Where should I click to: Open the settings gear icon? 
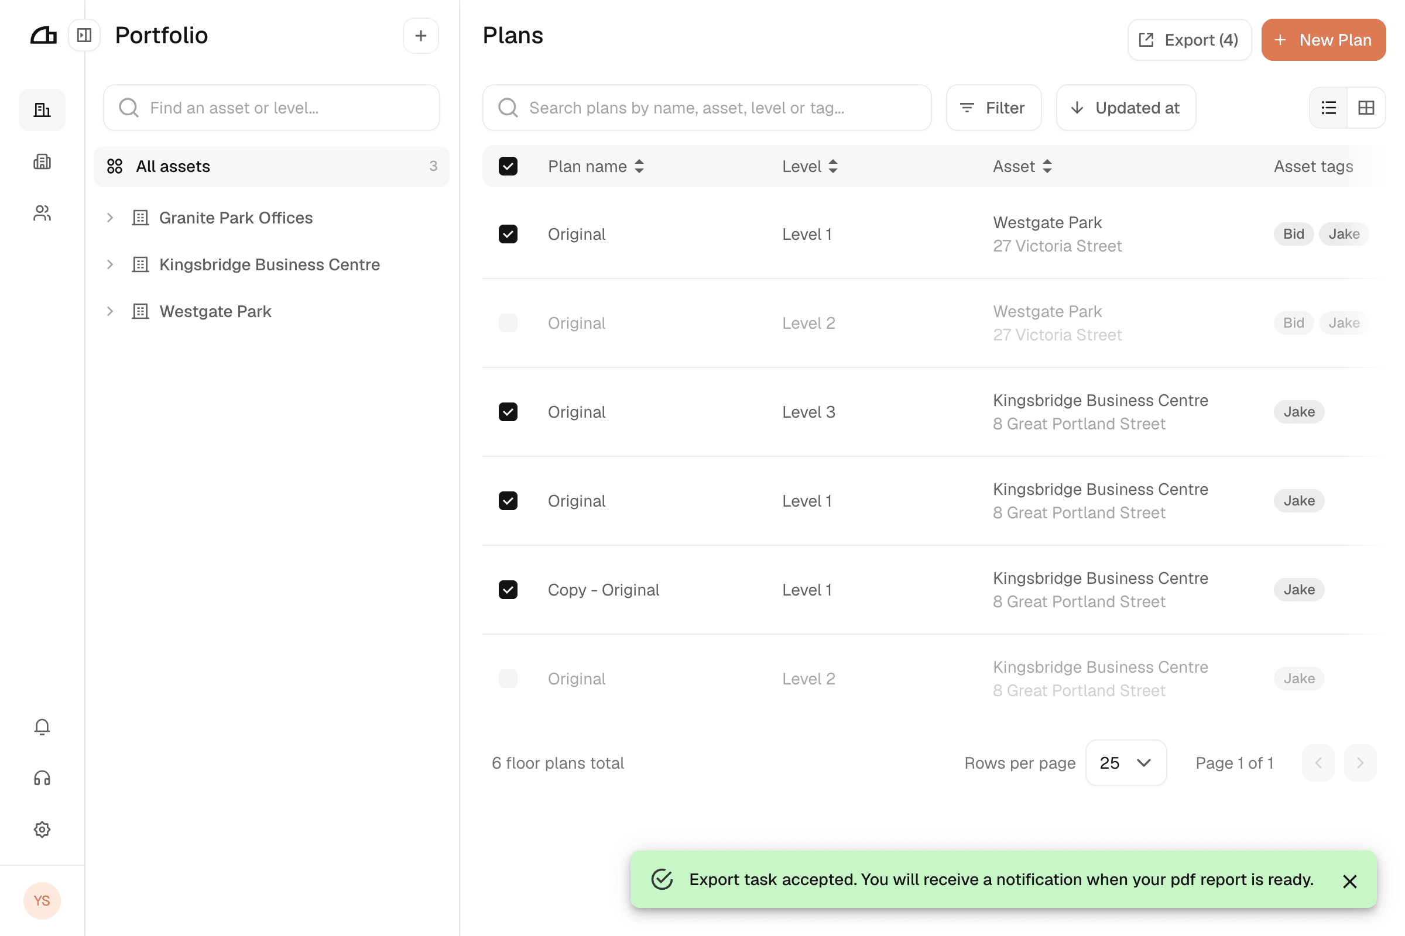click(42, 829)
